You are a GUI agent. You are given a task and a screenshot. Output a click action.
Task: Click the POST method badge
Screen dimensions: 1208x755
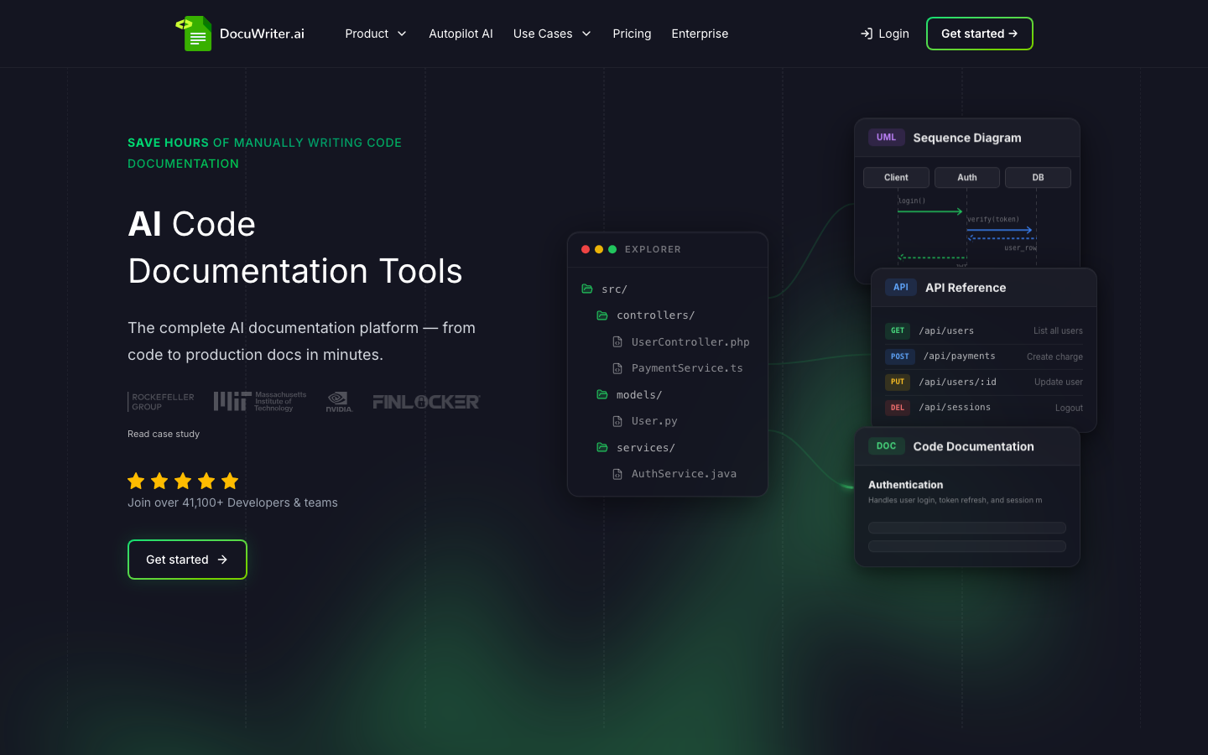(x=900, y=357)
